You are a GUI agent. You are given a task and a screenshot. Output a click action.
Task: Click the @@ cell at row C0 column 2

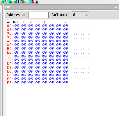click(31, 56)
